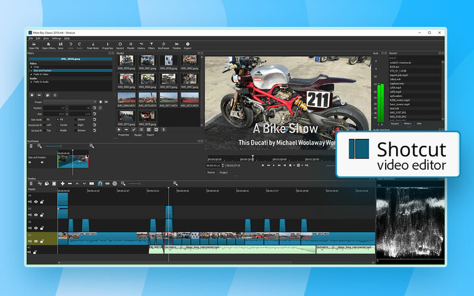This screenshot has height=296, width=474.
Task: Hide track V1 with its eye icon
Action: (x=36, y=242)
